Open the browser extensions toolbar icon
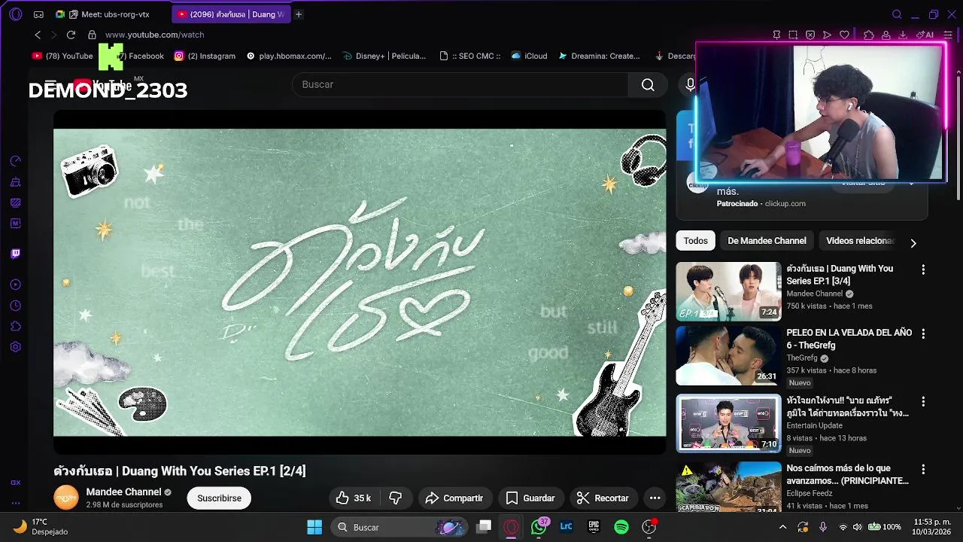The height and width of the screenshot is (542, 963). coord(869,35)
